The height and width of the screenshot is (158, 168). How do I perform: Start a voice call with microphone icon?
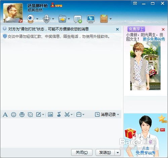tap(46, 19)
